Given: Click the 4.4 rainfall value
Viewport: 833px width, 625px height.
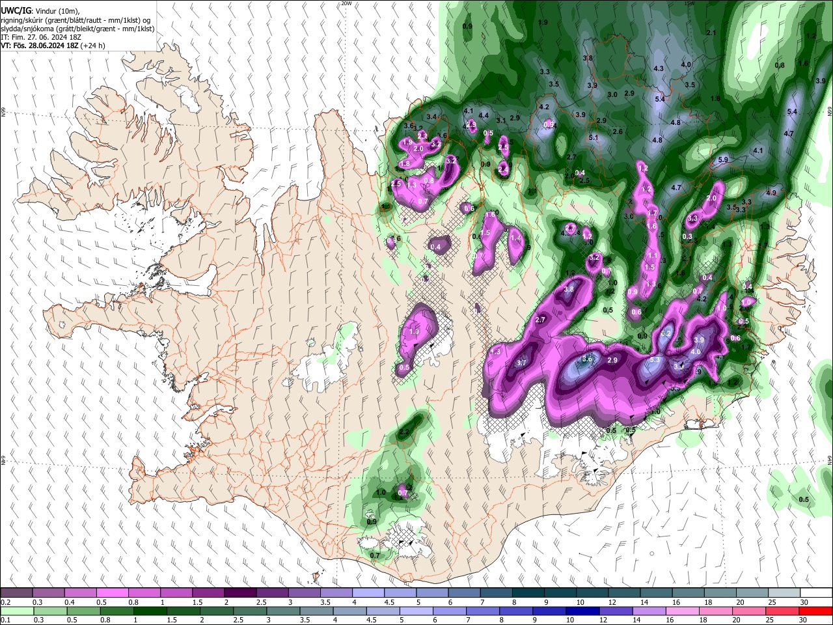Looking at the screenshot, I should coord(484,115).
